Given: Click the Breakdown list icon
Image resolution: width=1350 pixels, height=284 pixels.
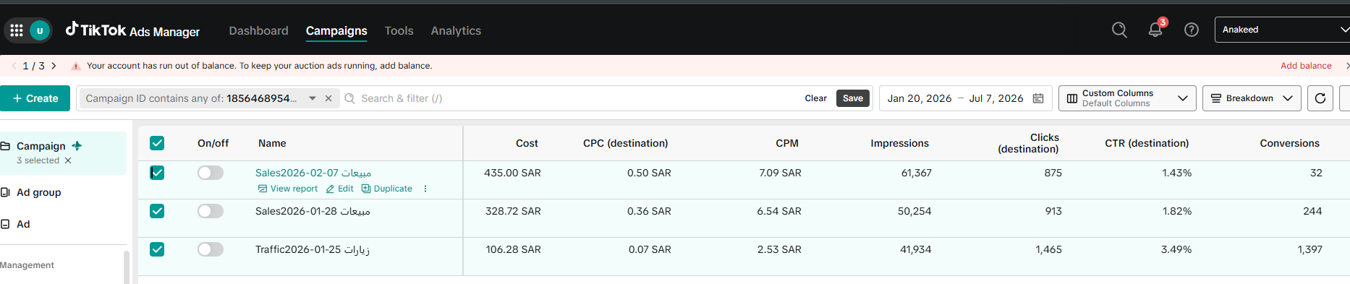Looking at the screenshot, I should click(1216, 98).
